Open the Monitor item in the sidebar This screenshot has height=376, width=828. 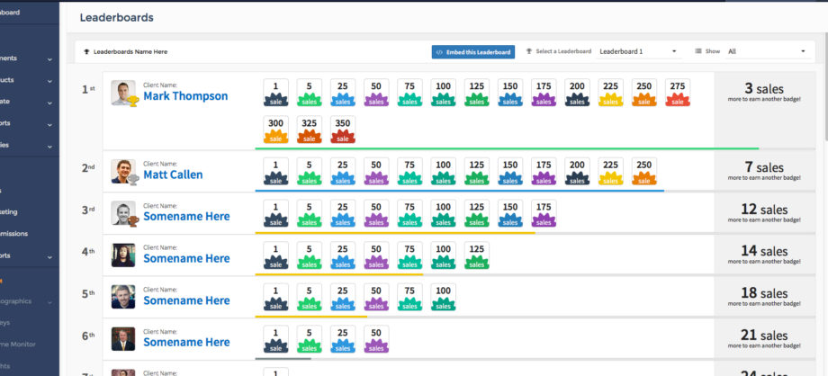25,343
